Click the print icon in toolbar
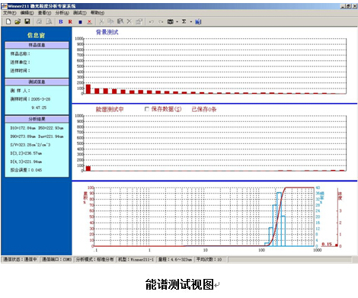 point(39,21)
